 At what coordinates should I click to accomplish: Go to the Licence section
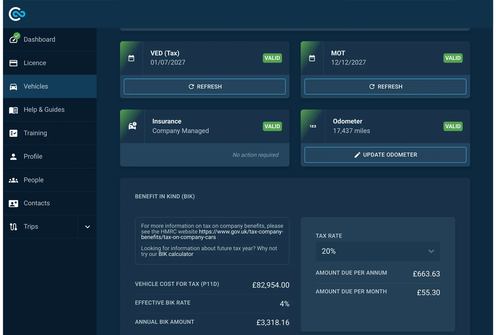pyautogui.click(x=50, y=63)
